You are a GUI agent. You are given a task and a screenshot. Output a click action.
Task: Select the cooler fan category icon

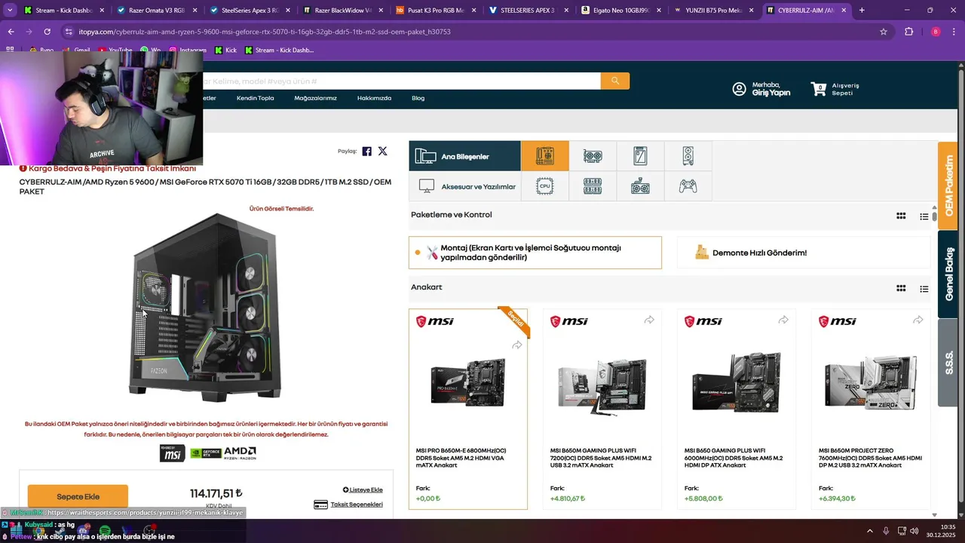640,186
